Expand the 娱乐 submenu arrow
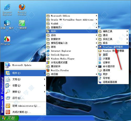This screenshot has width=131, height=121. point(127,43)
